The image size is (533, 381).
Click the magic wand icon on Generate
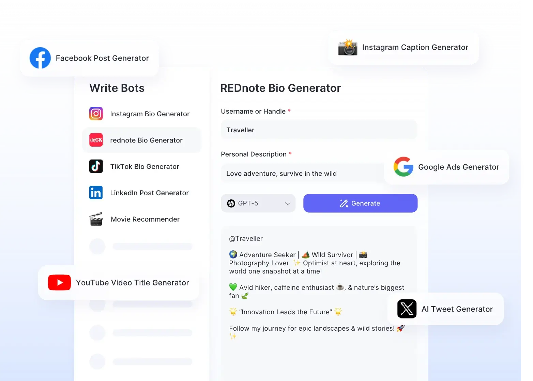344,203
